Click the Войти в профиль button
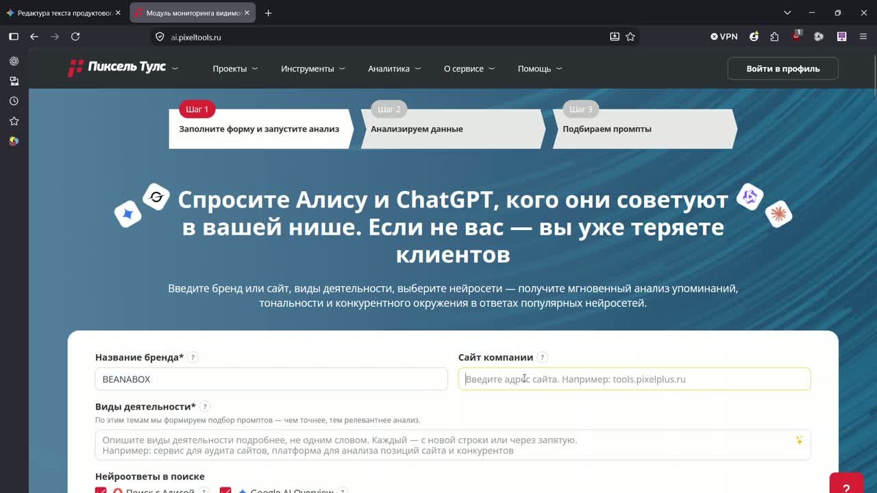877x493 pixels. coord(782,68)
